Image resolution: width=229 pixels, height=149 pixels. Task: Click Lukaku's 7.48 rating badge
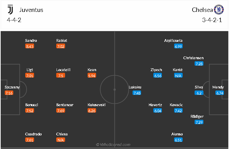tap(137, 93)
